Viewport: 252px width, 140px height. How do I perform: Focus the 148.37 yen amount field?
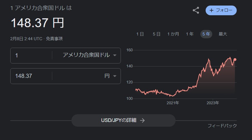point(31,76)
